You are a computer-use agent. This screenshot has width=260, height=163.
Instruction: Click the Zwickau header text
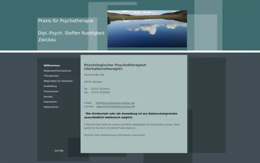coord(47,40)
